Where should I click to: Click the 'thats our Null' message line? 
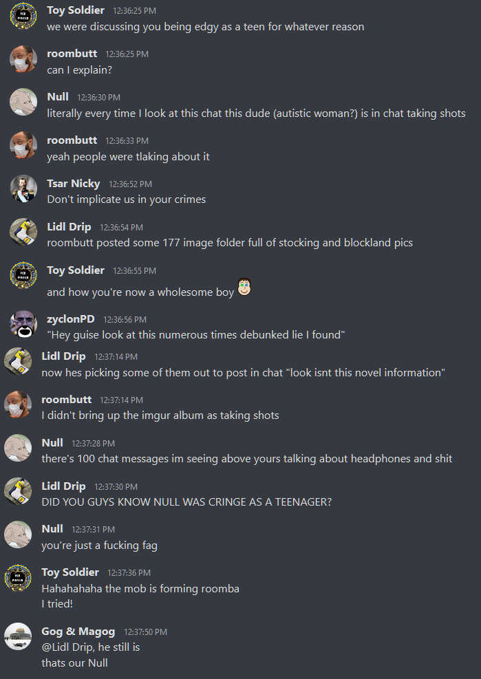click(x=74, y=663)
